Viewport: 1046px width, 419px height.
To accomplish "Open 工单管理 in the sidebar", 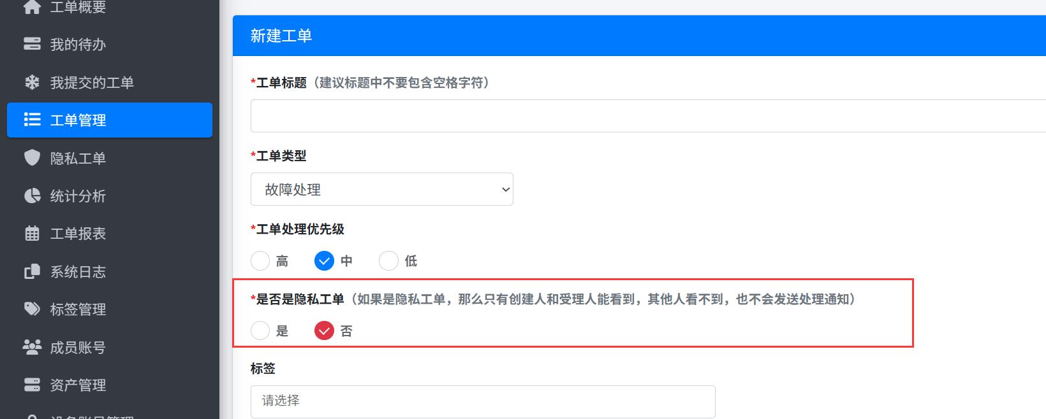I will pos(109,120).
